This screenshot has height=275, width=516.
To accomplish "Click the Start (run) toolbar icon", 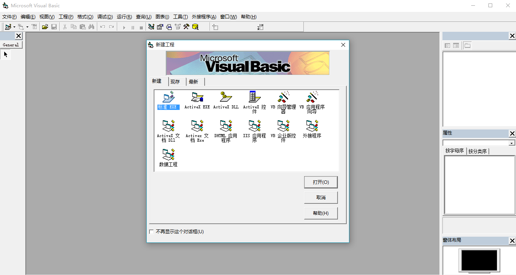I will [124, 27].
